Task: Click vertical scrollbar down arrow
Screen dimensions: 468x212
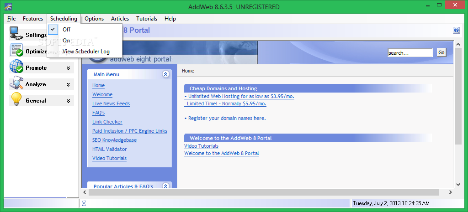Action: (458, 185)
